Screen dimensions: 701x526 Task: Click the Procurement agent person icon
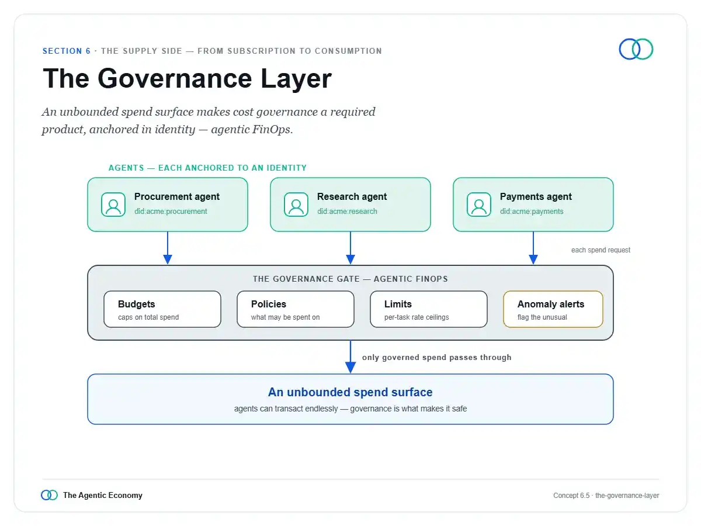coord(113,205)
